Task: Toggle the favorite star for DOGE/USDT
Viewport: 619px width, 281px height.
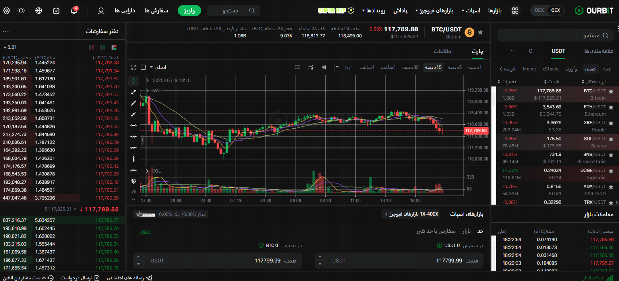Action: point(611,171)
